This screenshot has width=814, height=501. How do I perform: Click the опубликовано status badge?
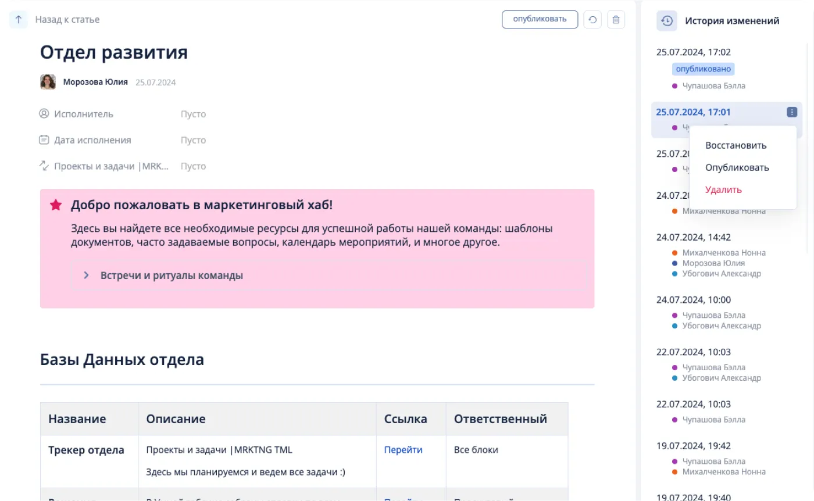[x=704, y=69]
